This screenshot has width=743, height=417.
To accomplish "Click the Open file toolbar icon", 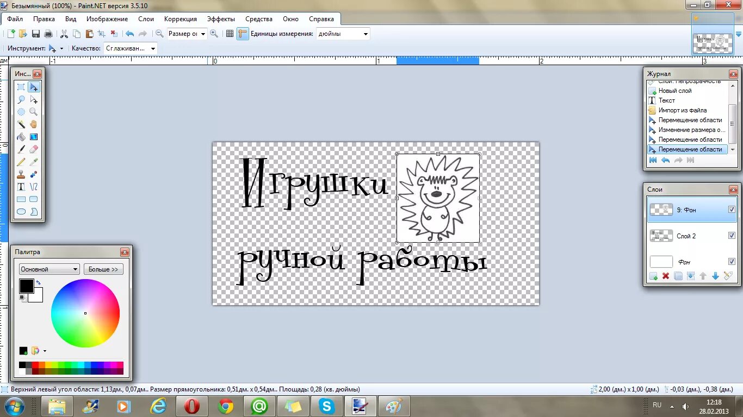I will pyautogui.click(x=23, y=34).
